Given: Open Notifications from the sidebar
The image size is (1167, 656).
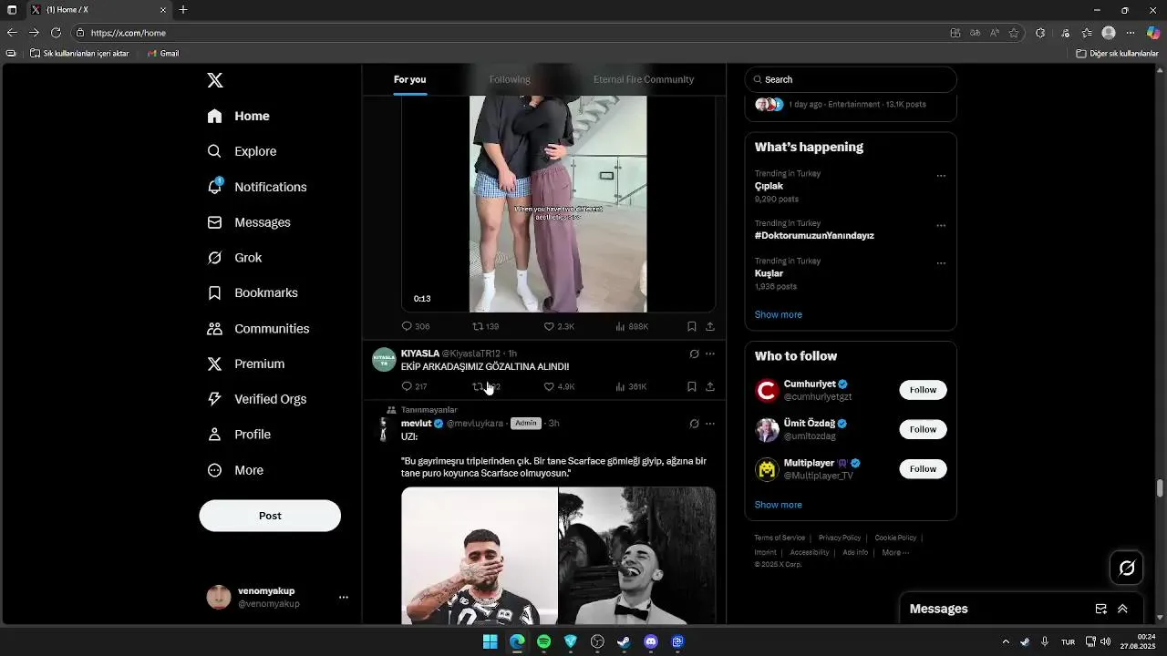Looking at the screenshot, I should (x=257, y=187).
